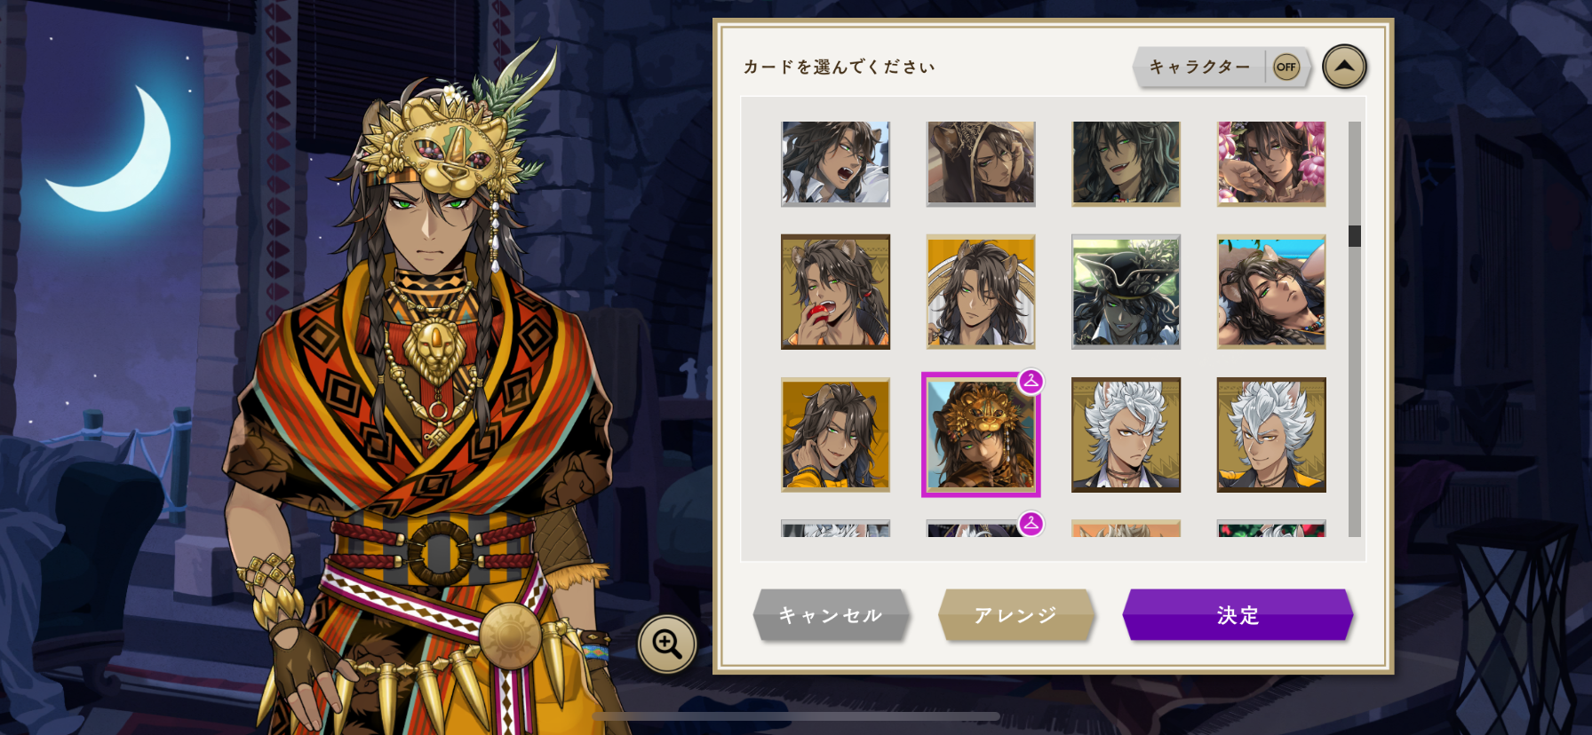Click hanger badge on the partially visible card

[x=1031, y=524]
